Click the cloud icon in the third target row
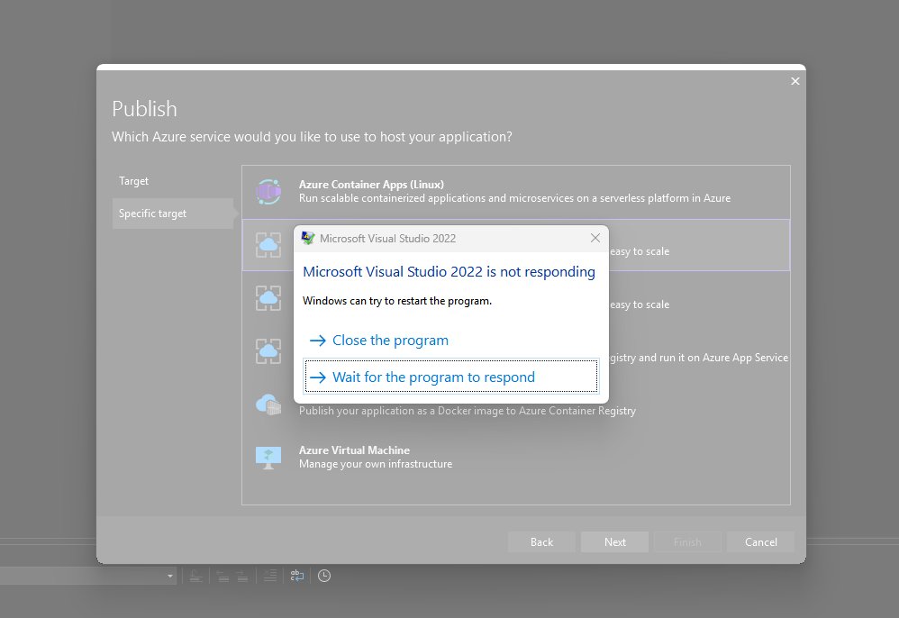The height and width of the screenshot is (618, 899). (x=268, y=298)
